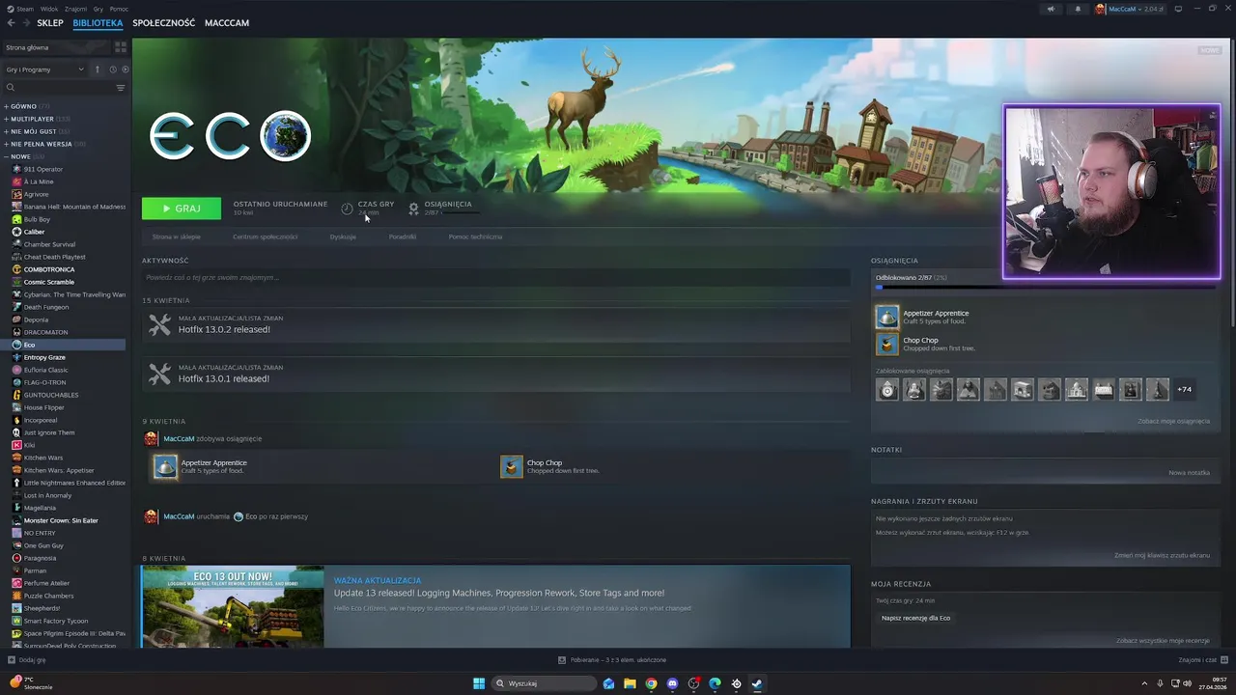Click the CZAS GRY clock icon
Viewport: 1236px width, 695px height.
[347, 208]
